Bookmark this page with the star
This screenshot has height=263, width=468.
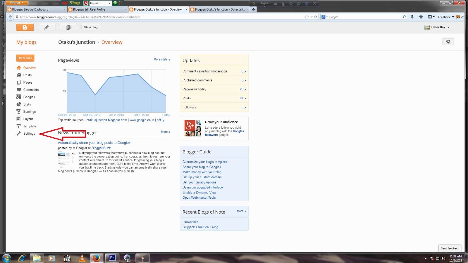[x=307, y=17]
